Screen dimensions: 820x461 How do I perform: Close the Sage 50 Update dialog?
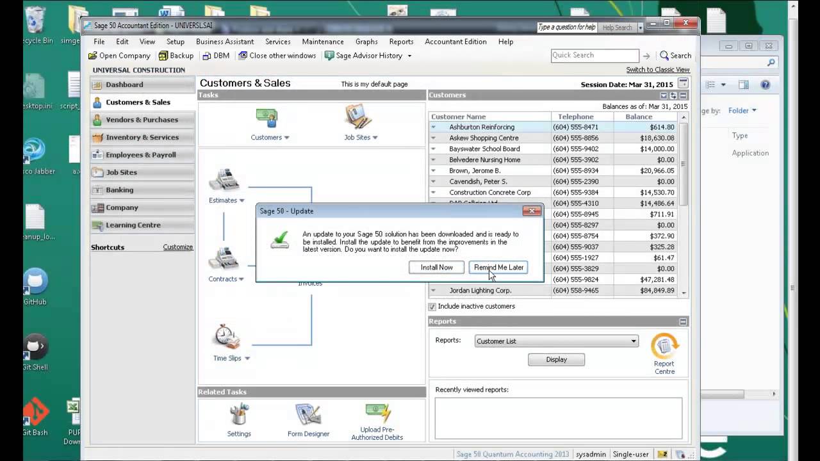532,211
